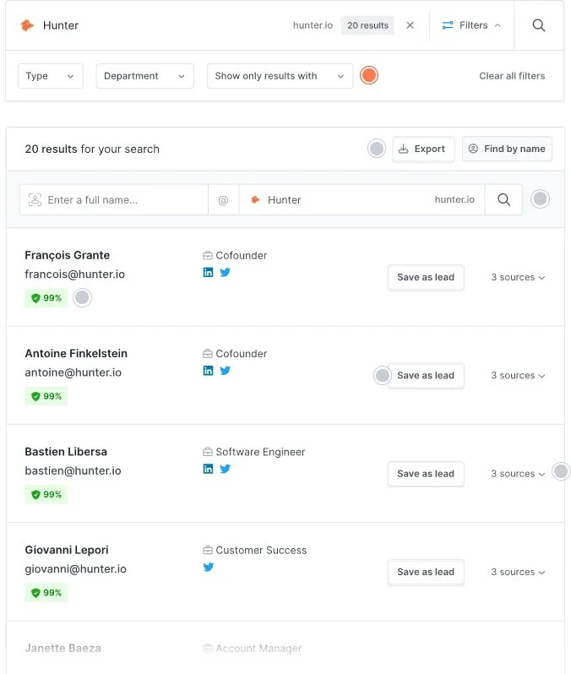Clear the hunter.io search with X
This screenshot has height=674, width=571.
pos(410,25)
